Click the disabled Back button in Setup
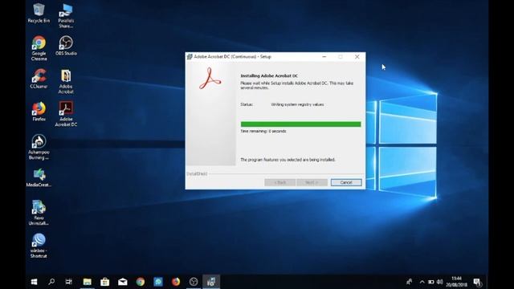Screen dimensions: 514x289 coord(280,182)
